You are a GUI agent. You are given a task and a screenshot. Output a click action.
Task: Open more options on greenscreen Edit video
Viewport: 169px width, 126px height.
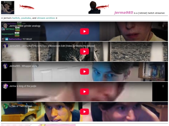163,46
